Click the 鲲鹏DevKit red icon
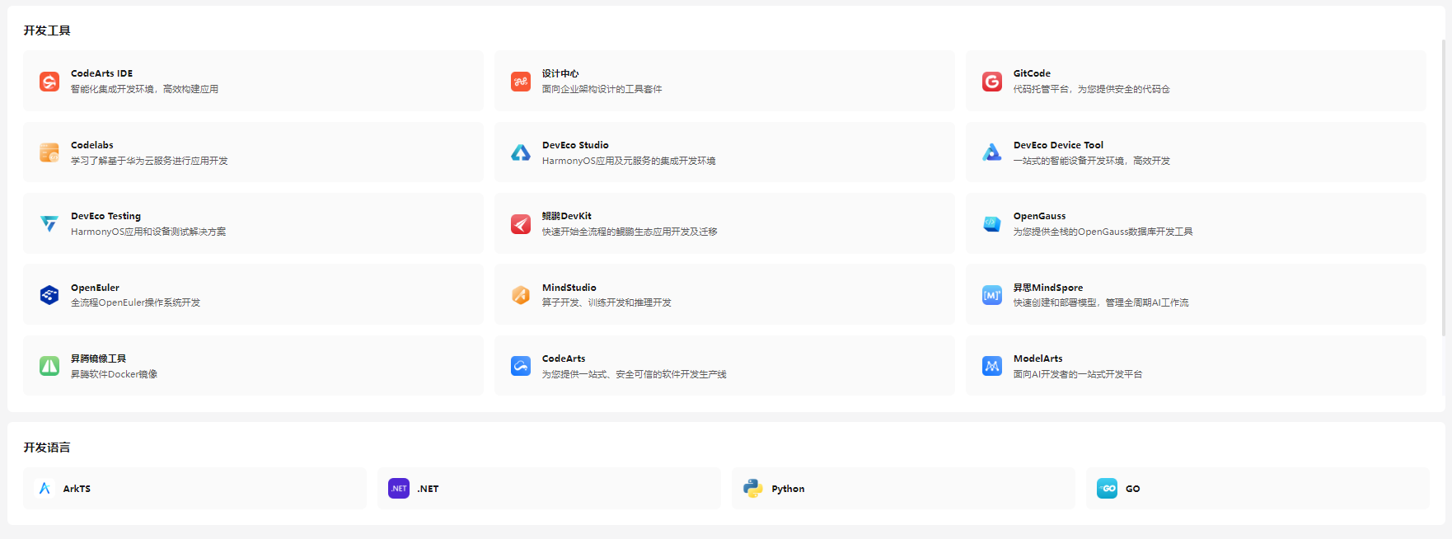Image resolution: width=1452 pixels, height=539 pixels. point(521,224)
